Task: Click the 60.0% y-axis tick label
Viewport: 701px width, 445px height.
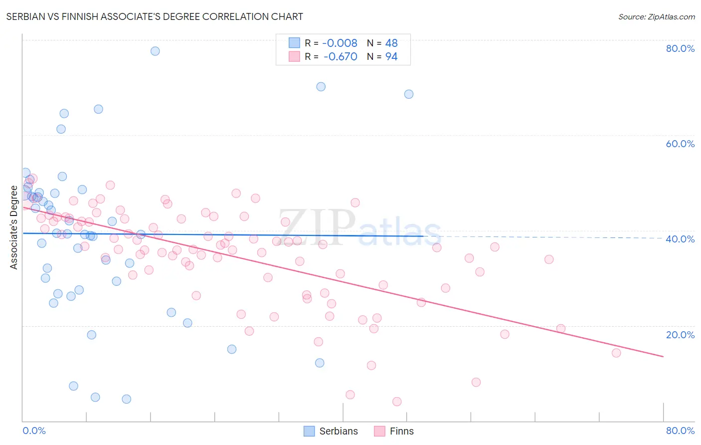Action: (680, 144)
